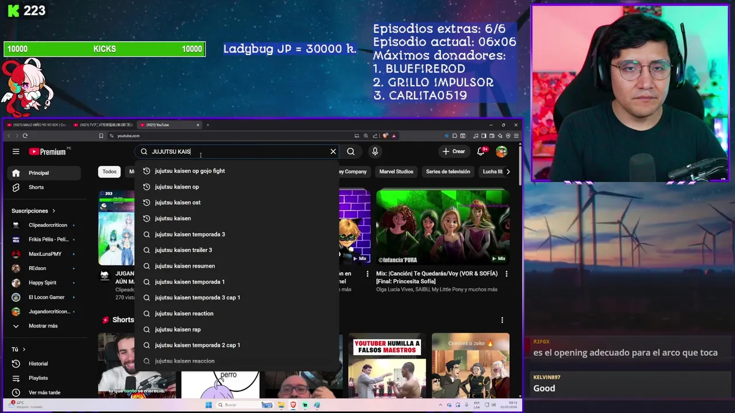Show hidden system tray icons
Viewport: 735px width, 413px height.
point(440,405)
